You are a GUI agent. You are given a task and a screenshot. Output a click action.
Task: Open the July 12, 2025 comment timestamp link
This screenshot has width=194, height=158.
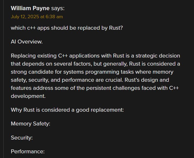point(37,17)
